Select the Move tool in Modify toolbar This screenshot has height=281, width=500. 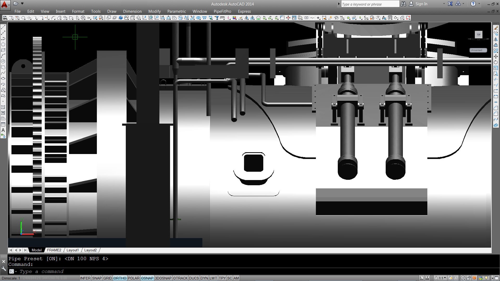[x=496, y=56]
